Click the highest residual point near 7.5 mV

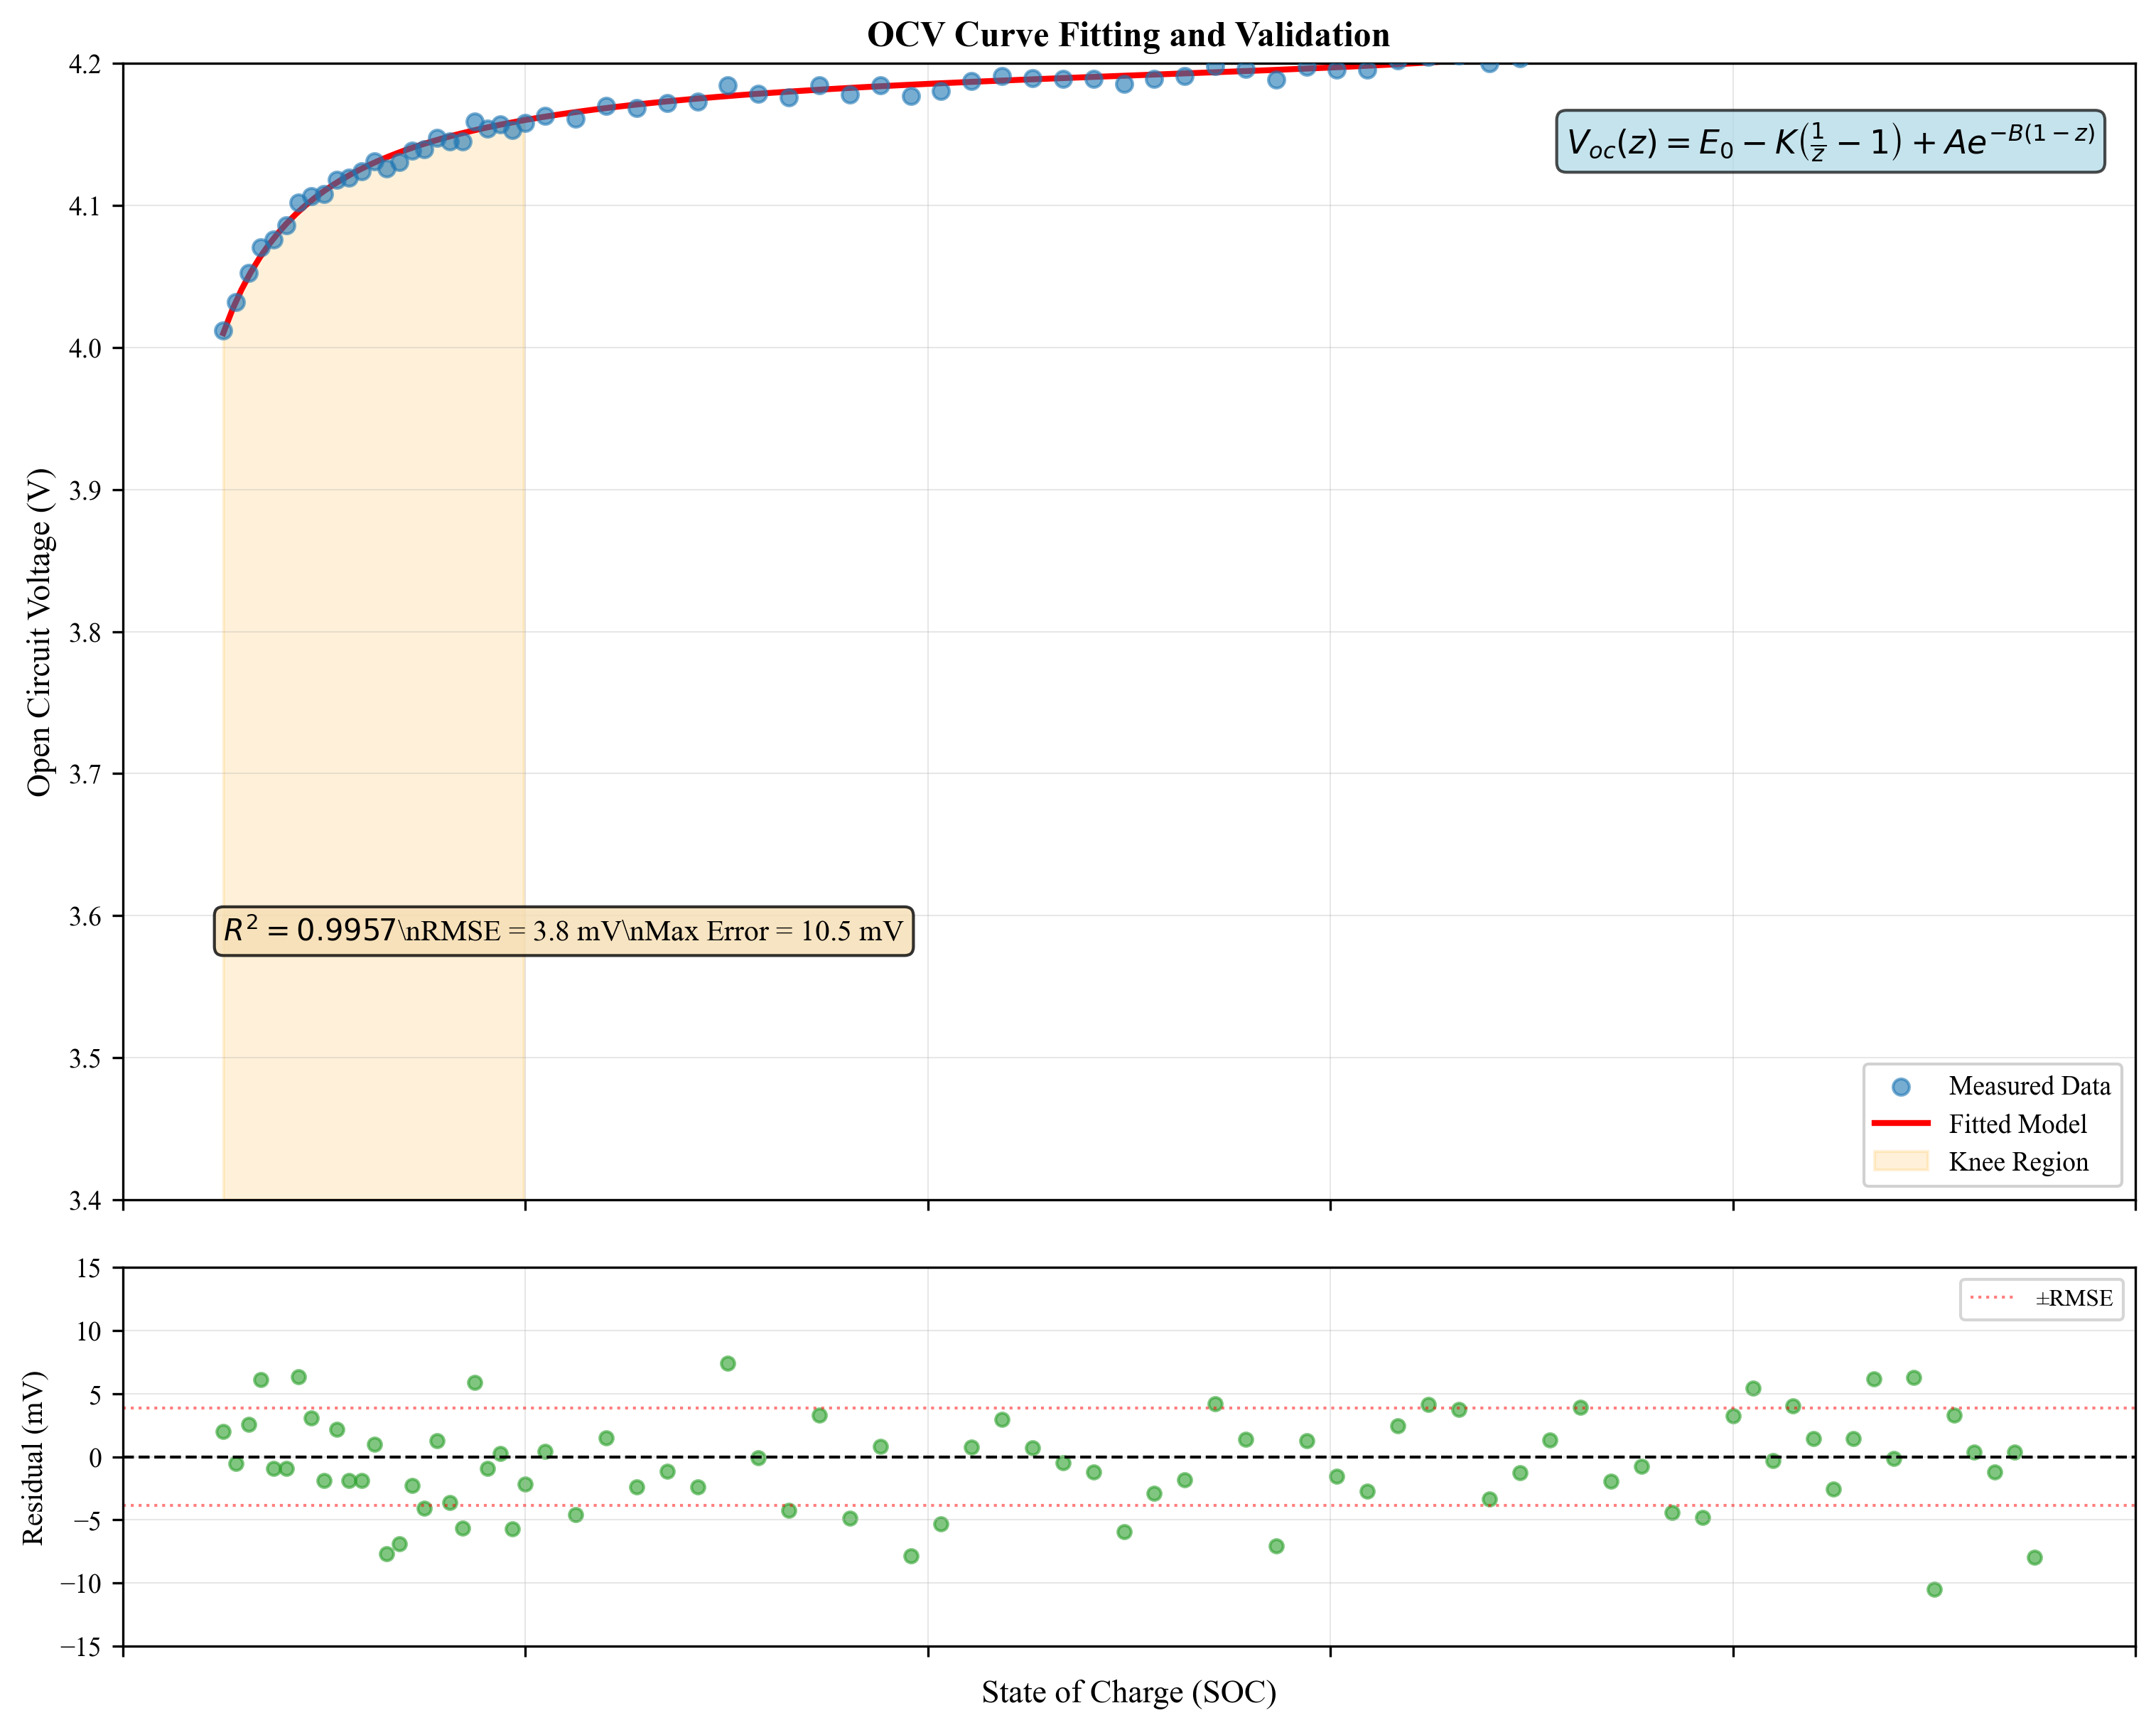tap(728, 1363)
